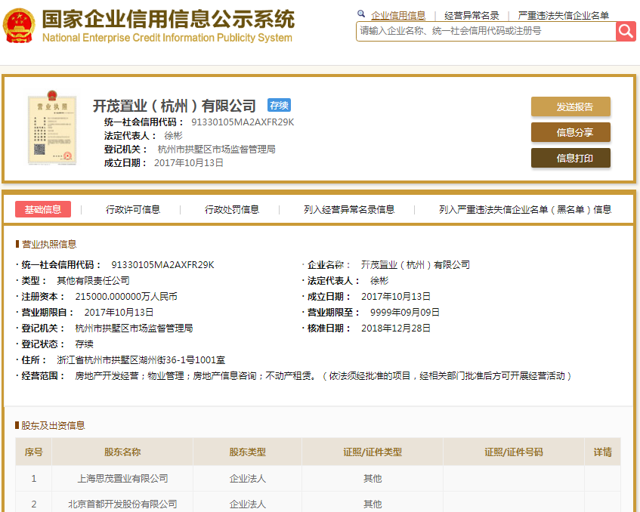This screenshot has height=512, width=640.
Task: Click approval date 2018年12月28日
Action: (x=395, y=328)
